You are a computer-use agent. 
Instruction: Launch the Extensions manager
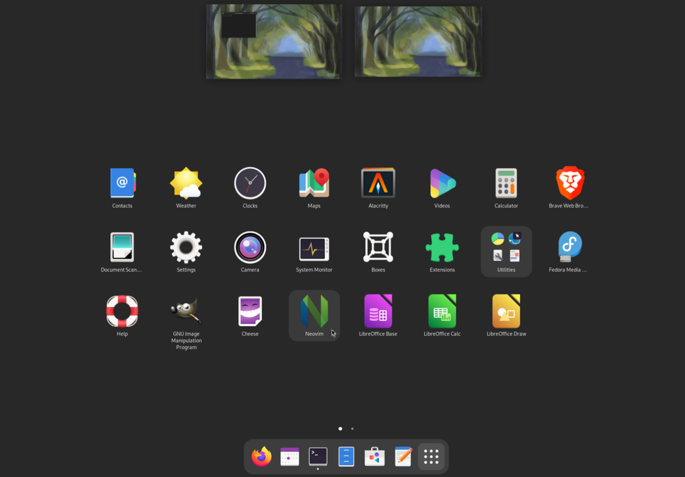(442, 247)
